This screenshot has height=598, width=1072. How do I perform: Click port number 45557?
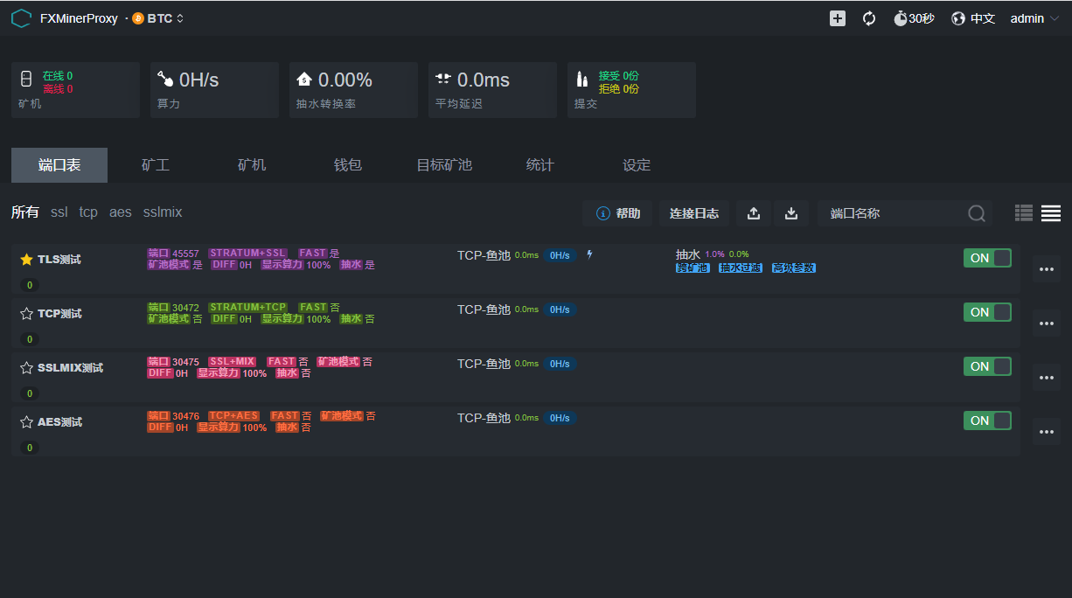click(x=185, y=254)
